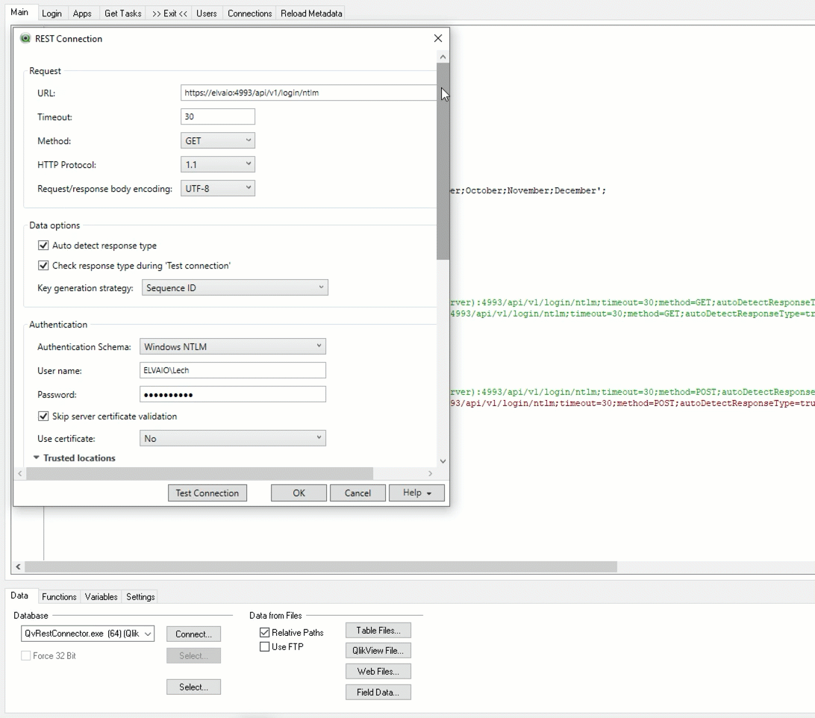Expand Key generation strategy dropdown
This screenshot has width=815, height=718.
[x=235, y=288]
